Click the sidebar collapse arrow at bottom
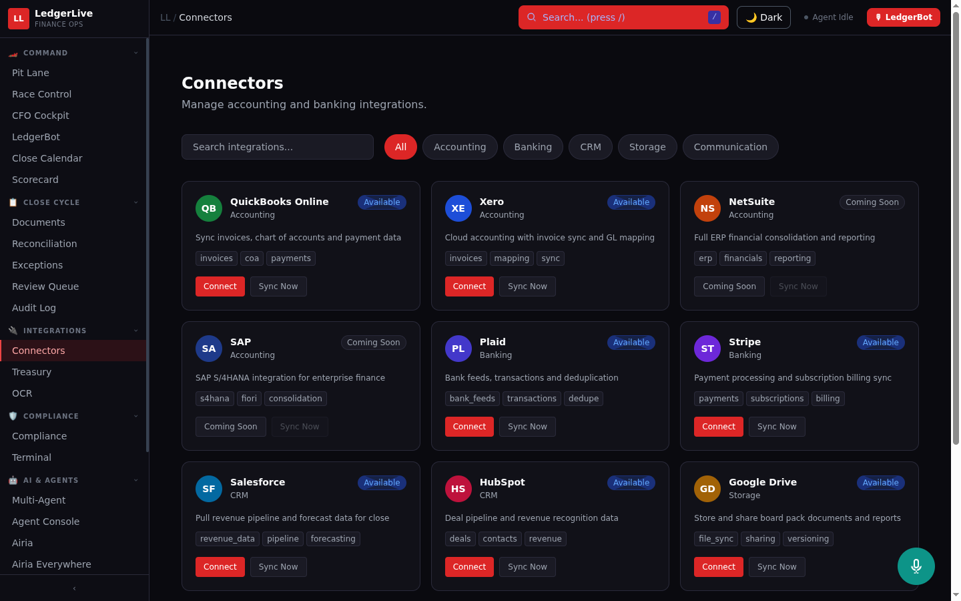The height and width of the screenshot is (601, 961). [74, 588]
